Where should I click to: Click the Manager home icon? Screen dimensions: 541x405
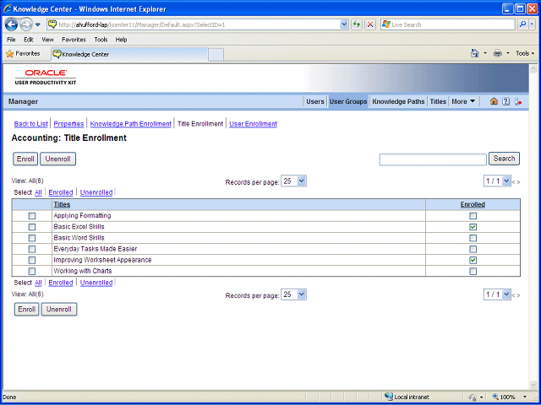[x=494, y=101]
